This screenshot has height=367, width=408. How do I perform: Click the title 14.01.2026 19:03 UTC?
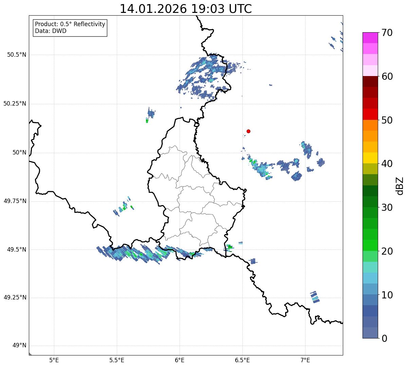186,9
